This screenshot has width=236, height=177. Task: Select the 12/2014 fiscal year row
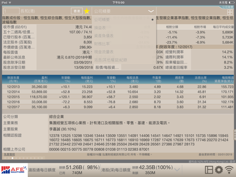(118, 92)
